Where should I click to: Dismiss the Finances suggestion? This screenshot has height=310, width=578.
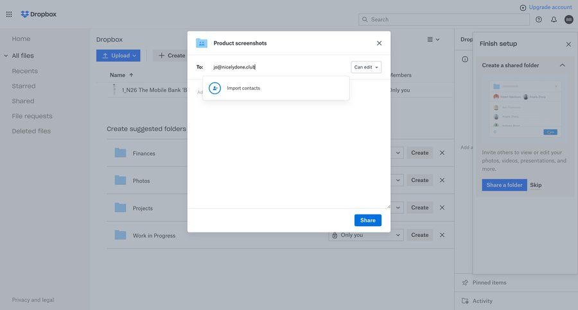pyautogui.click(x=442, y=152)
